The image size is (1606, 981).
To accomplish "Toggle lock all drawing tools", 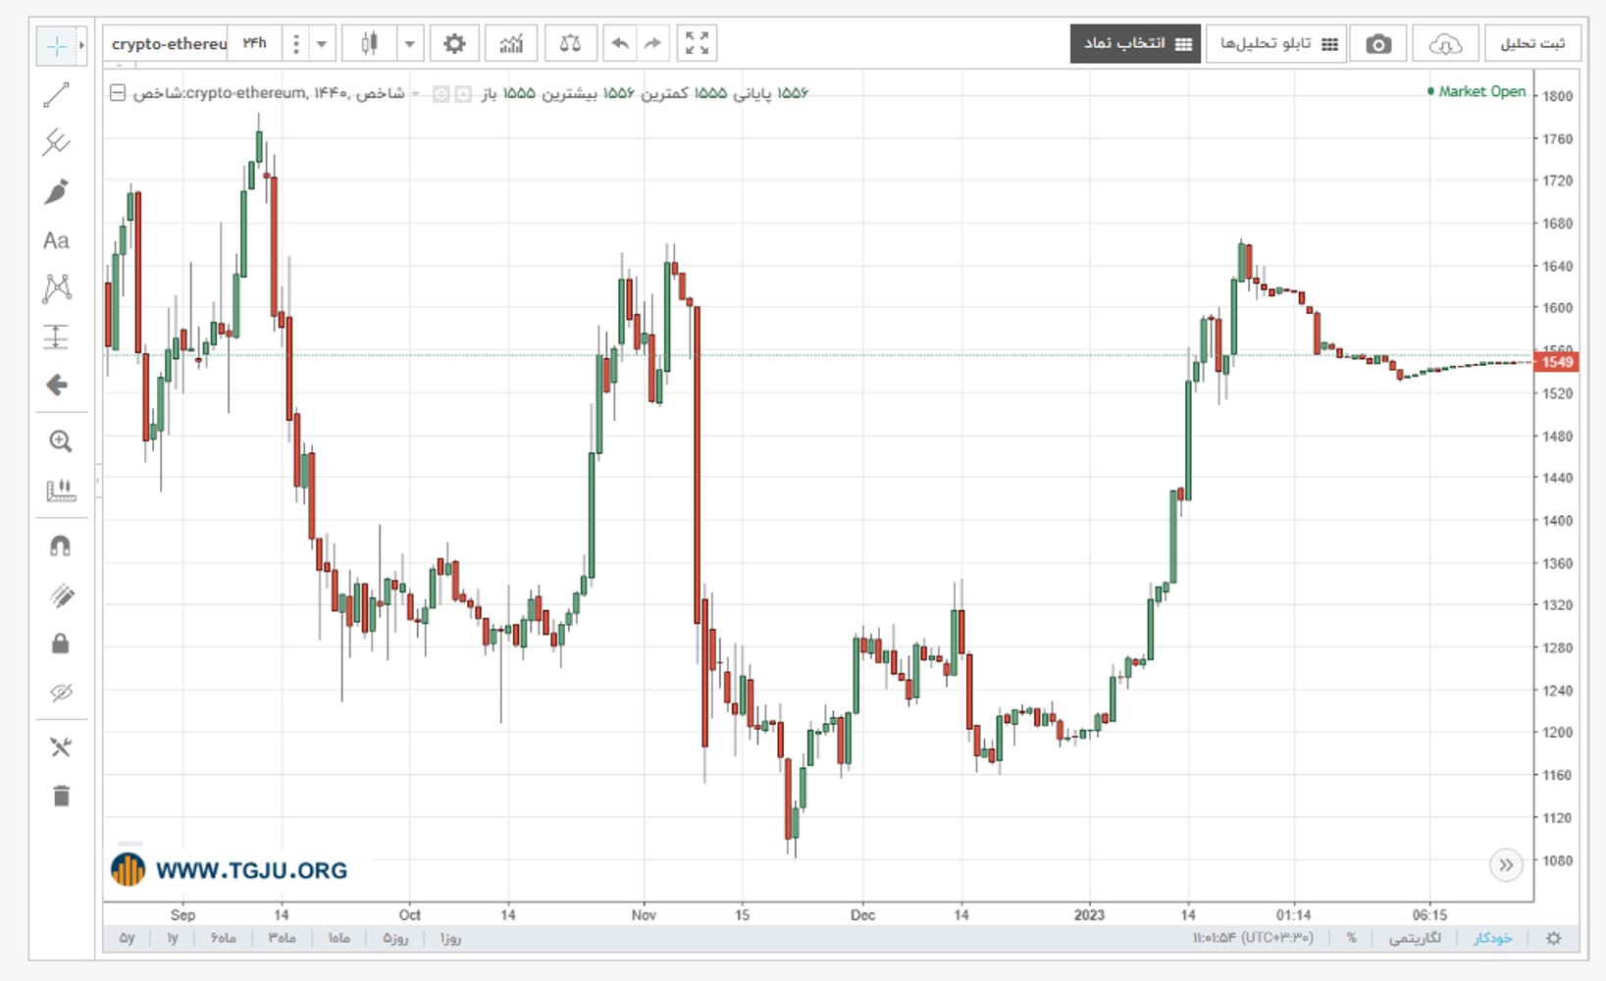I will 60,644.
